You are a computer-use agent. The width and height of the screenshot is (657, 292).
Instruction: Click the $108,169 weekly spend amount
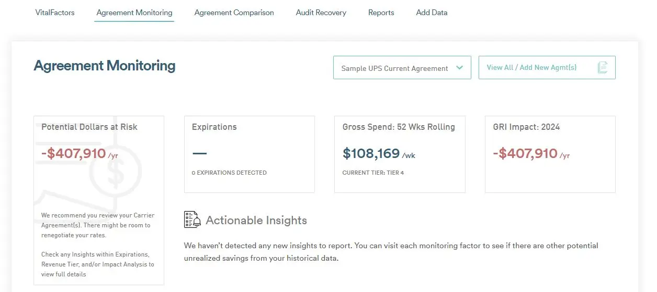tap(371, 153)
